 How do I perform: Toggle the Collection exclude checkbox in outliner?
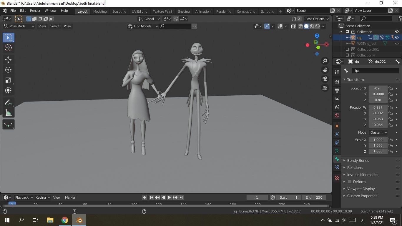pyautogui.click(x=347, y=32)
